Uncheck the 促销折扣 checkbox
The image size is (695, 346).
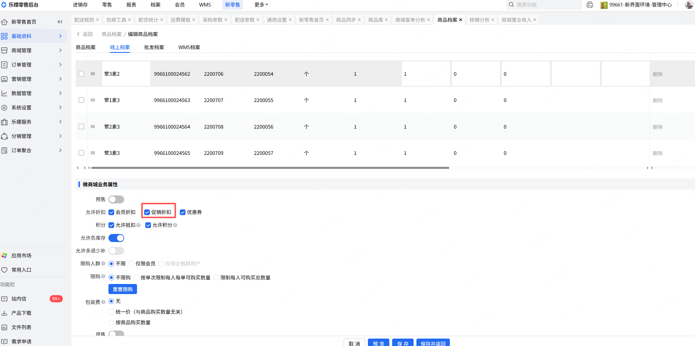pyautogui.click(x=147, y=212)
